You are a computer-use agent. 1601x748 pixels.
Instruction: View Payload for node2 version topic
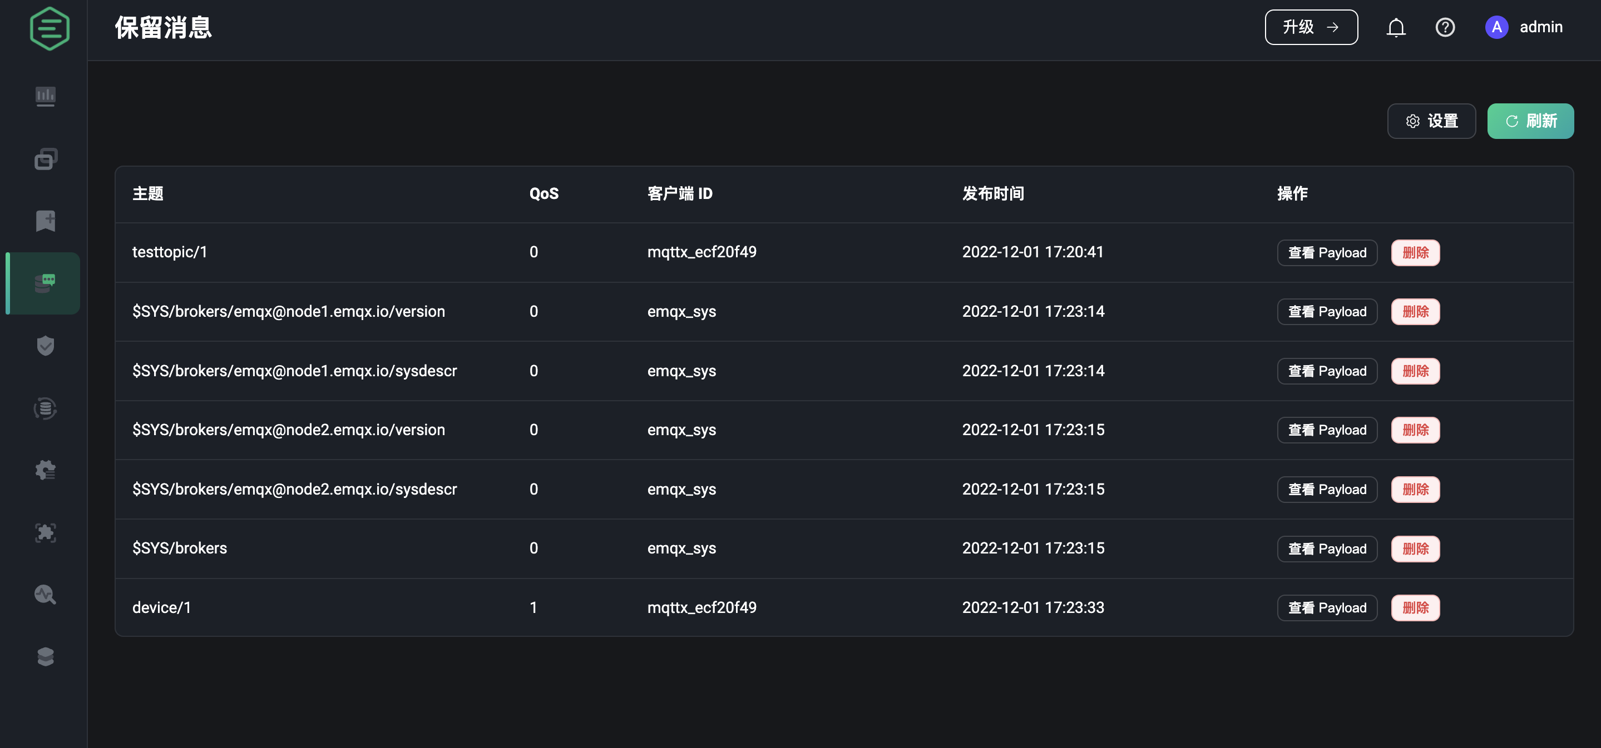(1327, 430)
